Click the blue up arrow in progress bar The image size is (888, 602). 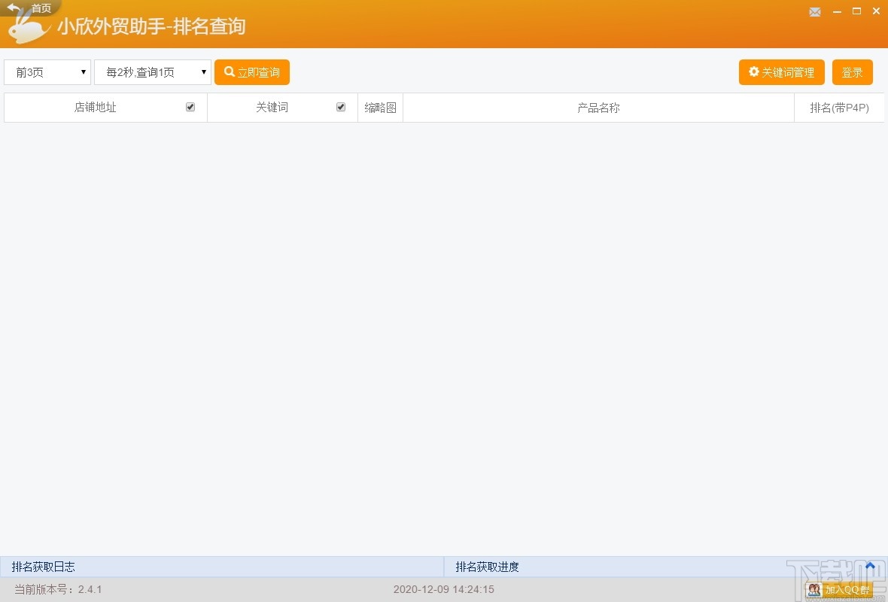(x=870, y=566)
